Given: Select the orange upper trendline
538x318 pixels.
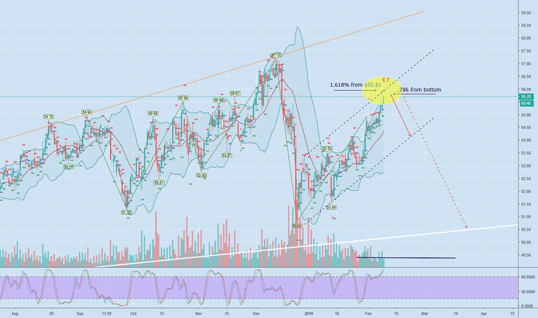Looking at the screenshot, I should (x=212, y=76).
